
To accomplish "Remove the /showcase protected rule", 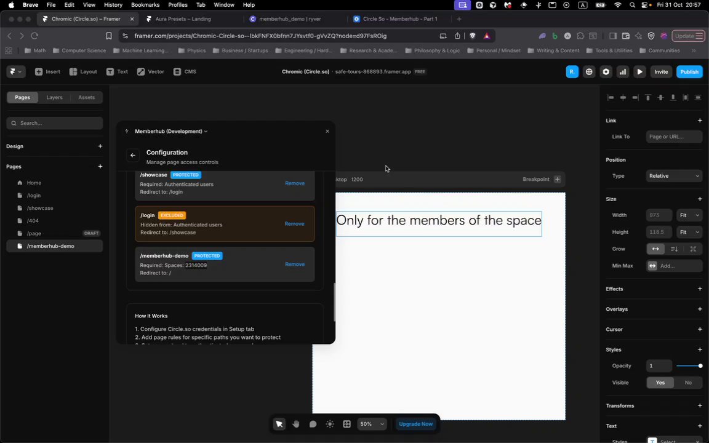I will click(295, 183).
